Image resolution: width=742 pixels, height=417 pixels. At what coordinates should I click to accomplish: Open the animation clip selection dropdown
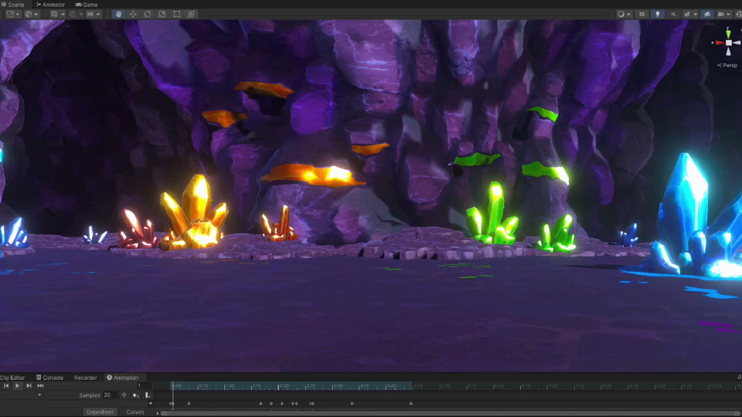[x=21, y=395]
